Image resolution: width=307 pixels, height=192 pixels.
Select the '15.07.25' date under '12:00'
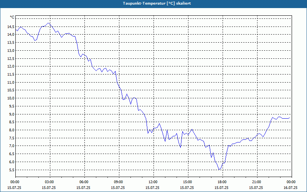tap(152, 188)
